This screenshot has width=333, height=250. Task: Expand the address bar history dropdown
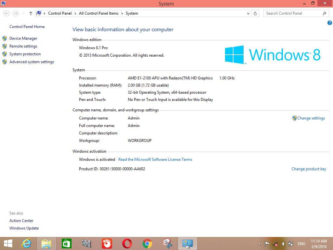(248, 13)
